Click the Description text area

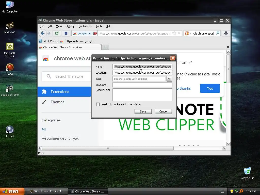(x=142, y=94)
